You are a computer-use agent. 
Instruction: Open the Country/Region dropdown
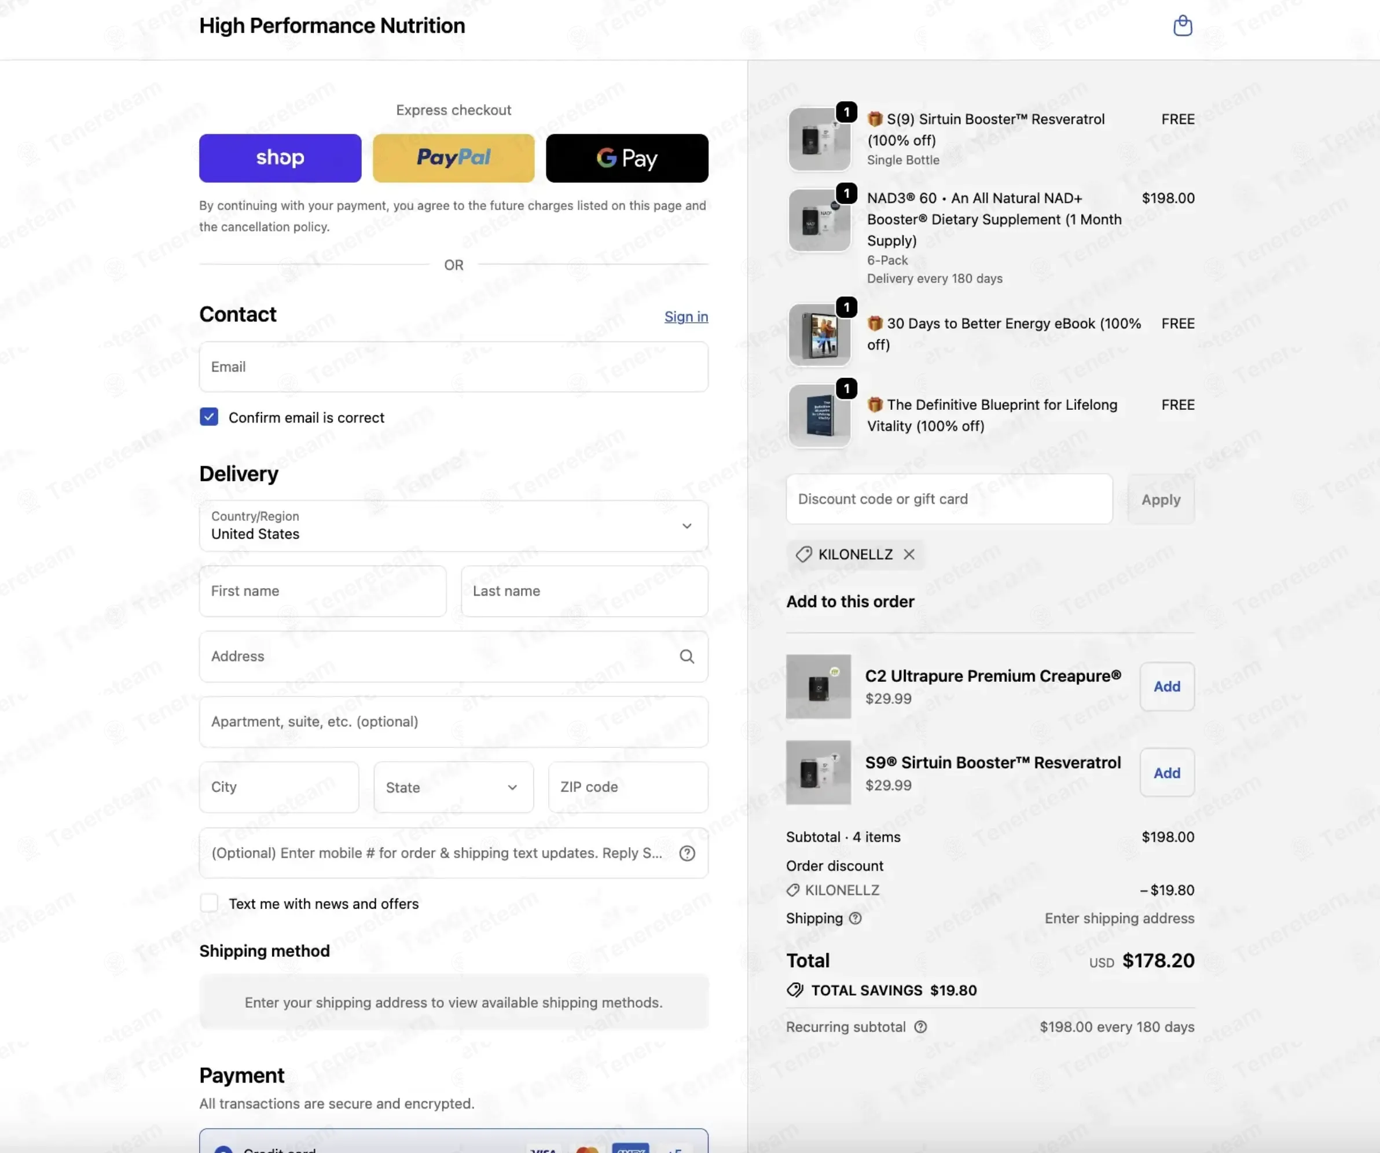[453, 526]
